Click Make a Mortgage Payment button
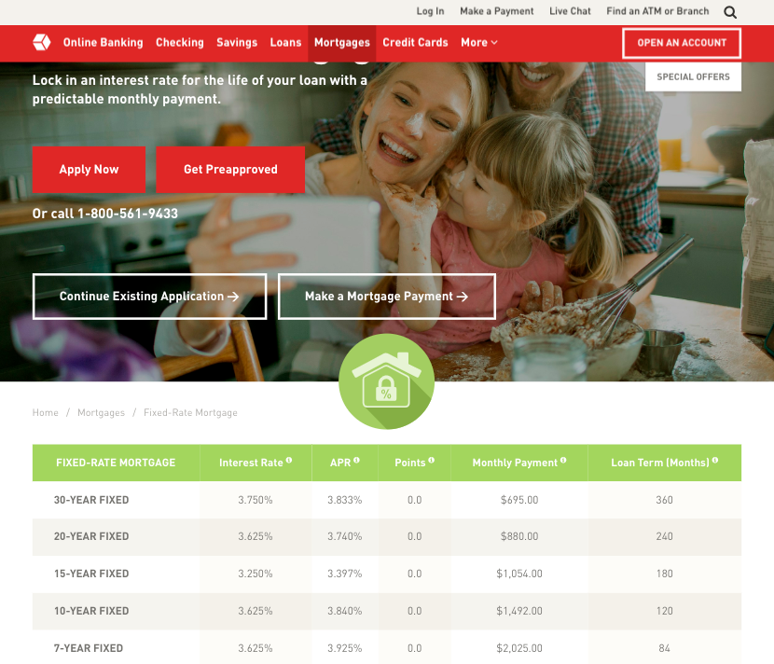 pos(386,297)
